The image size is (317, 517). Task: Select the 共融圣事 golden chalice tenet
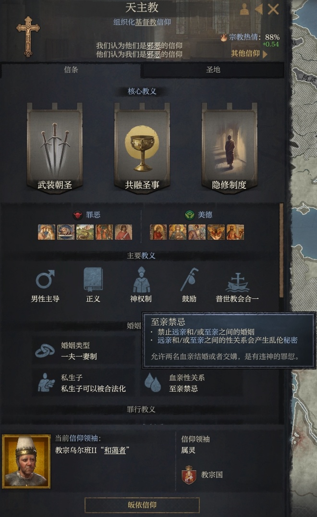click(142, 148)
